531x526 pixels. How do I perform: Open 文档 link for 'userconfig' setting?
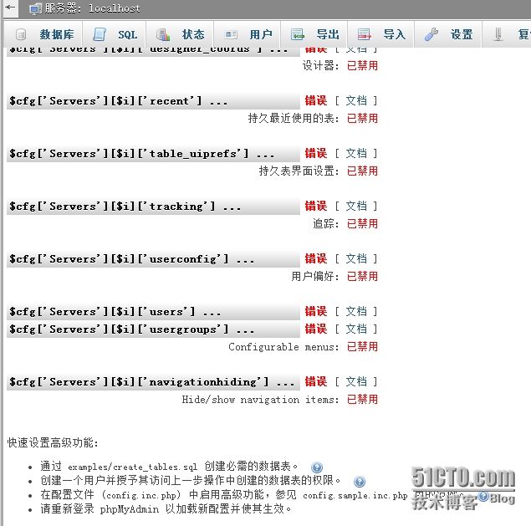click(356, 258)
